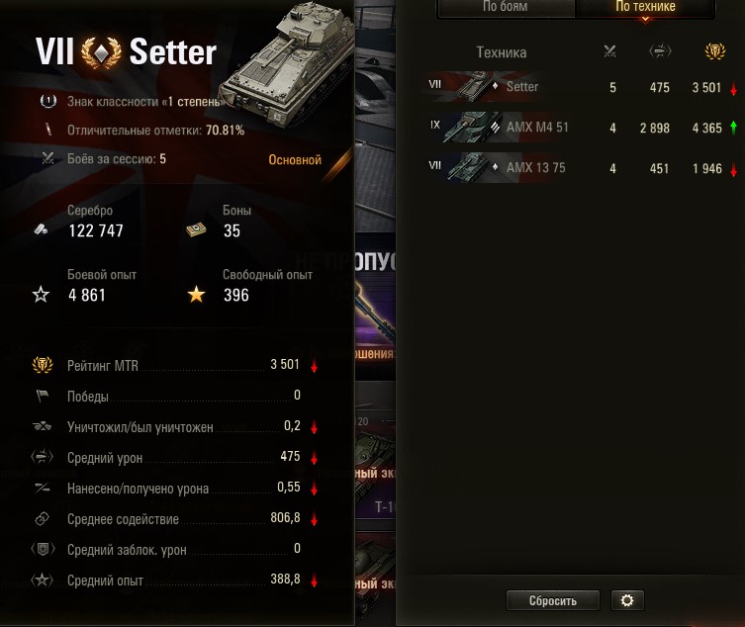Click the MTR rating column header icon
745x627 pixels.
[x=715, y=51]
